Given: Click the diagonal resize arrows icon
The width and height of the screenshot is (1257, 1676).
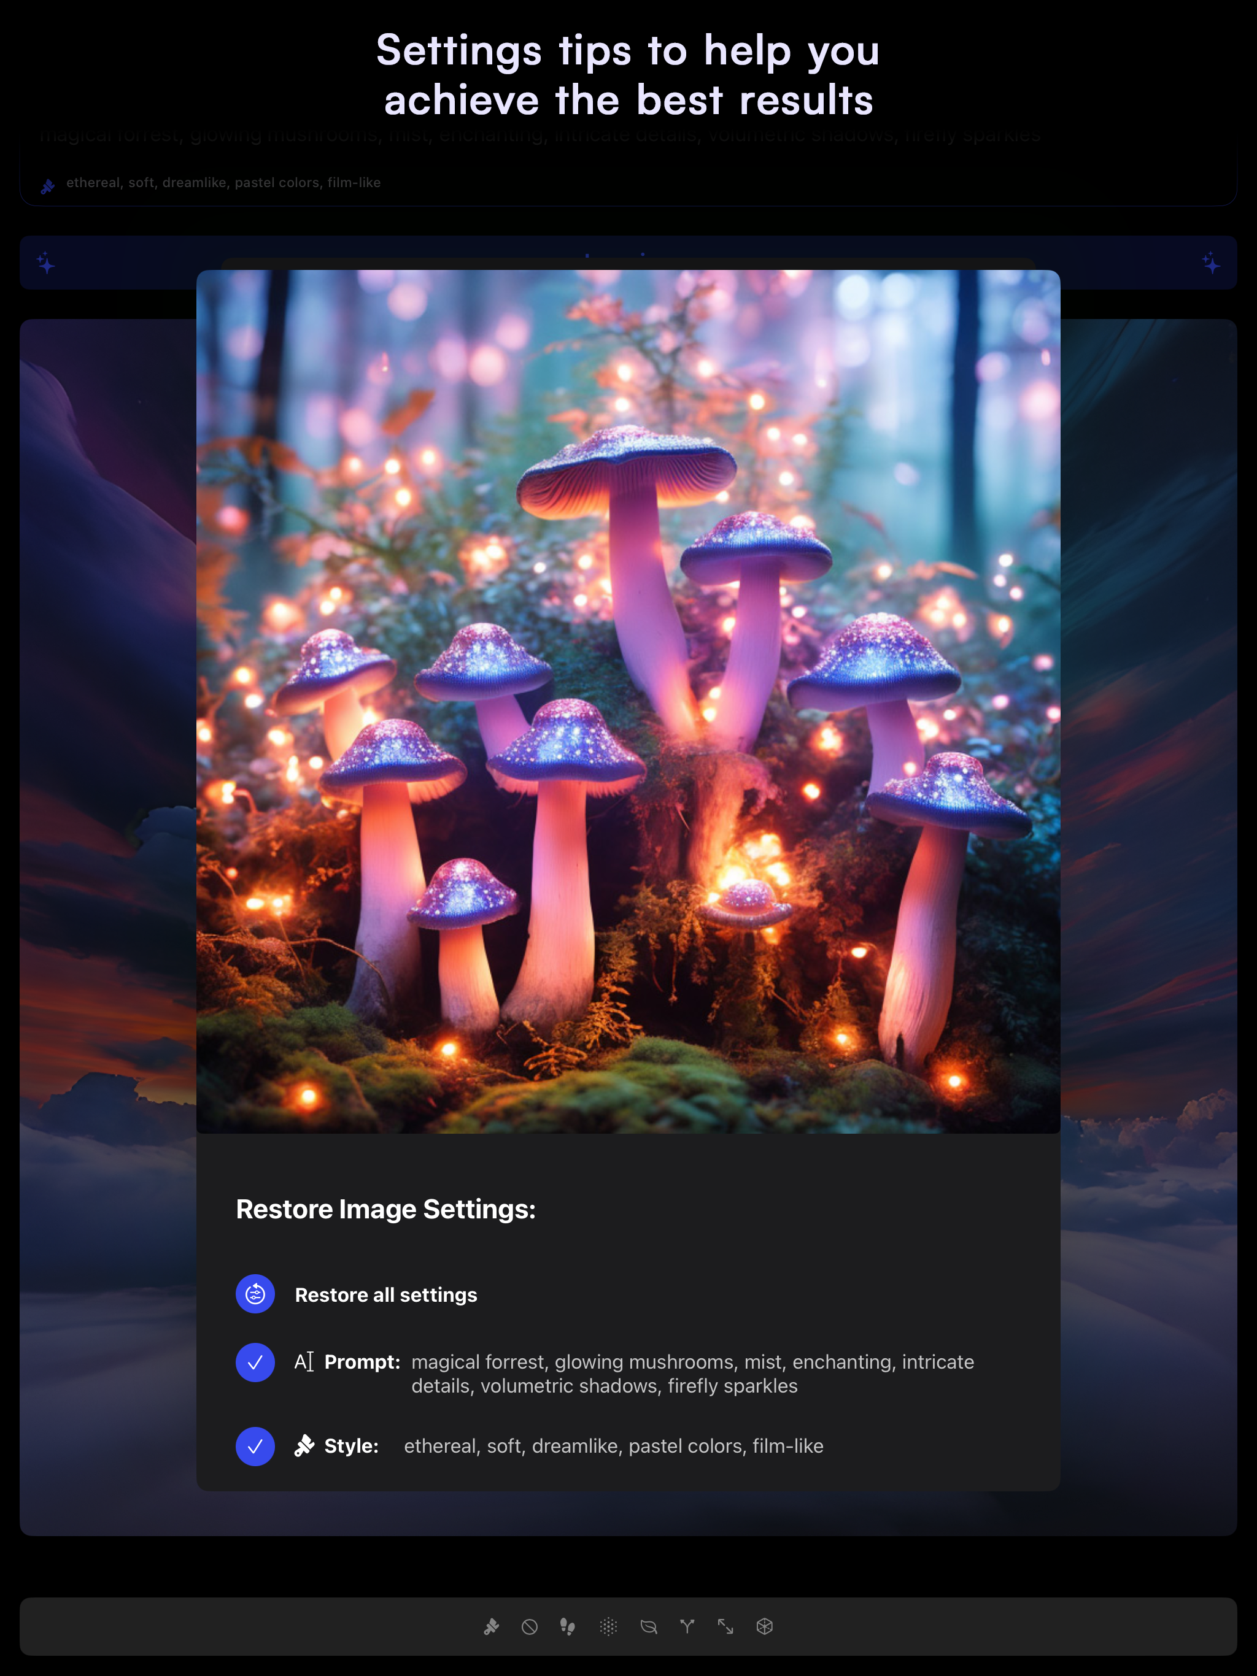Looking at the screenshot, I should point(725,1627).
